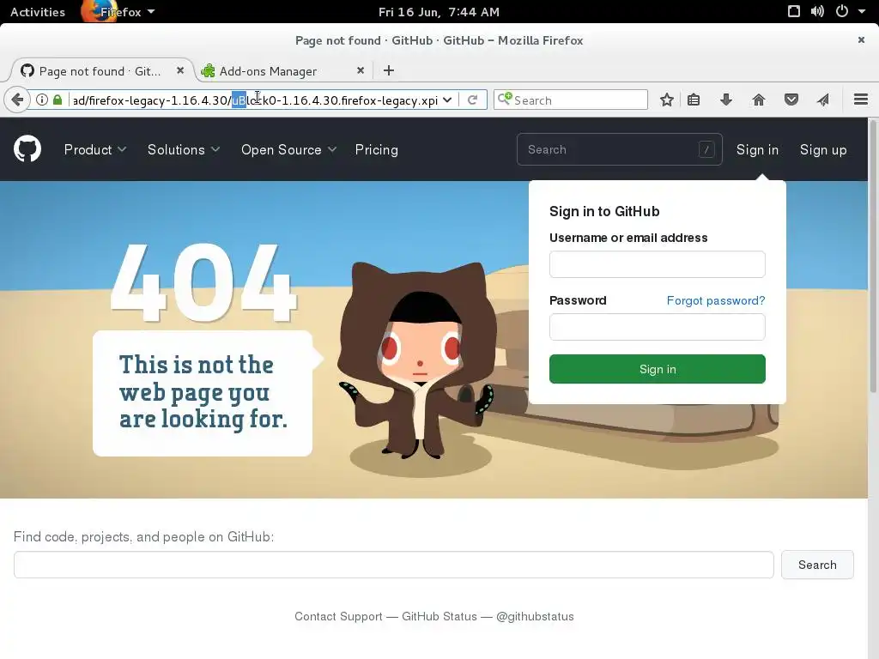Open the Firefox hamburger menu
The image size is (879, 659).
[x=861, y=100]
